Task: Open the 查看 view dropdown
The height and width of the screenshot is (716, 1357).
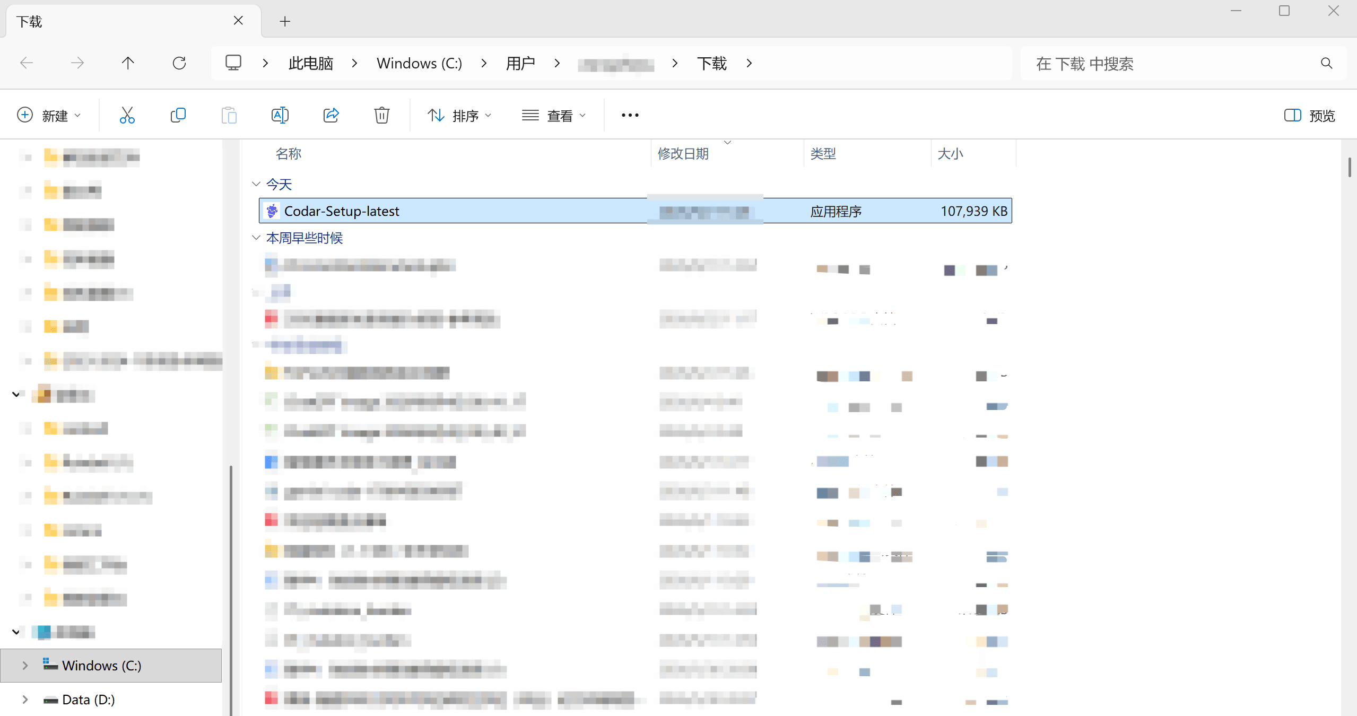Action: [x=554, y=116]
